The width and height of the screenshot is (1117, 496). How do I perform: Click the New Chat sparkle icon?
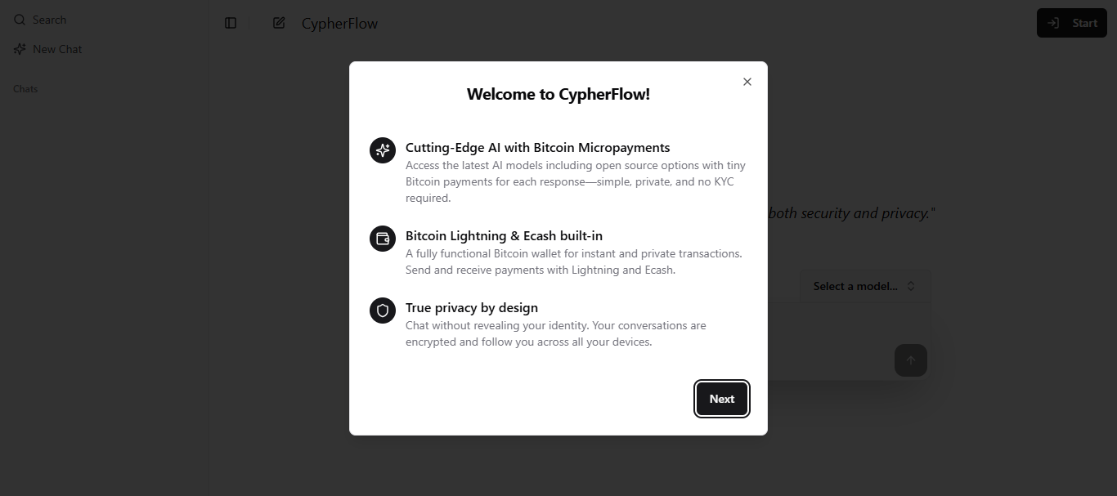[20, 49]
